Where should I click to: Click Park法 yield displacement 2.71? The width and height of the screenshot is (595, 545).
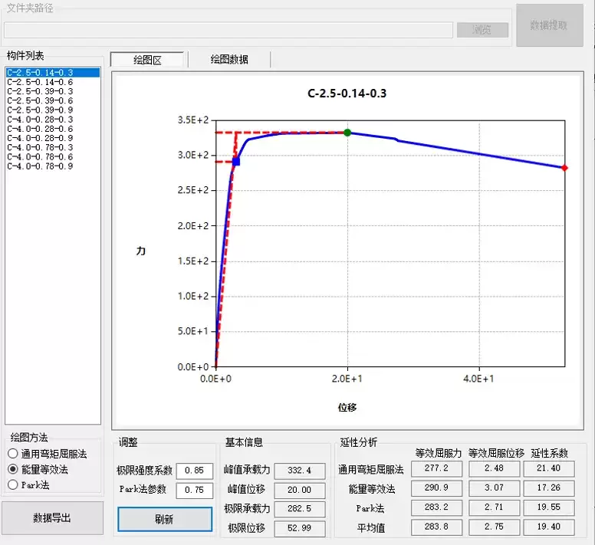coord(494,507)
